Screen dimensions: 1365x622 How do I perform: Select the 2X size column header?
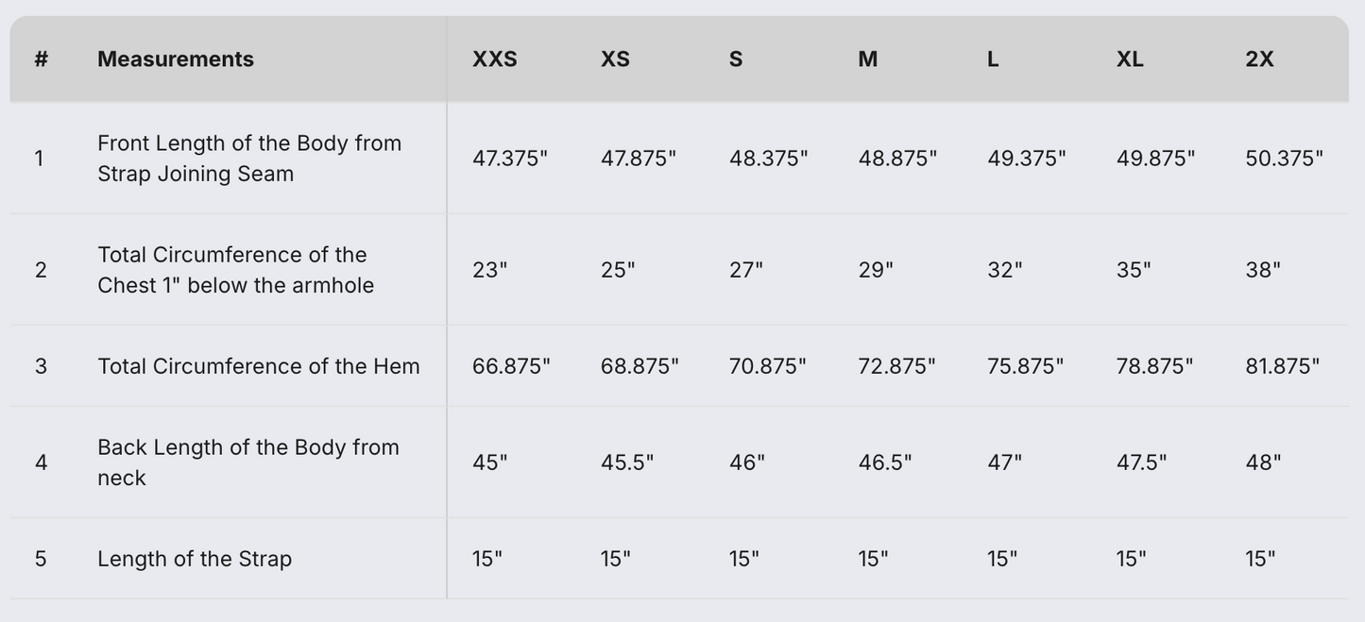pyautogui.click(x=1259, y=59)
